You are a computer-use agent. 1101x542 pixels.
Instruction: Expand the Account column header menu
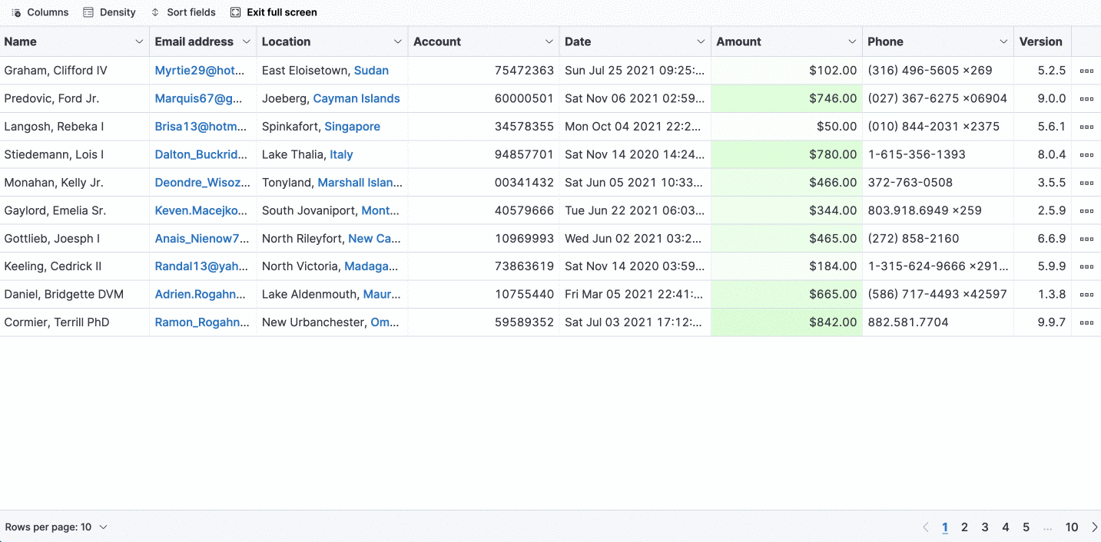[549, 41]
